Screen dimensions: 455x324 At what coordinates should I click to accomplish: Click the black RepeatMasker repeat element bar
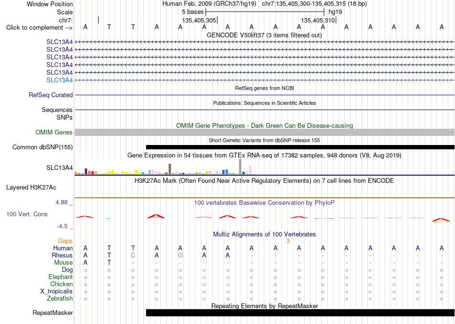[300, 313]
